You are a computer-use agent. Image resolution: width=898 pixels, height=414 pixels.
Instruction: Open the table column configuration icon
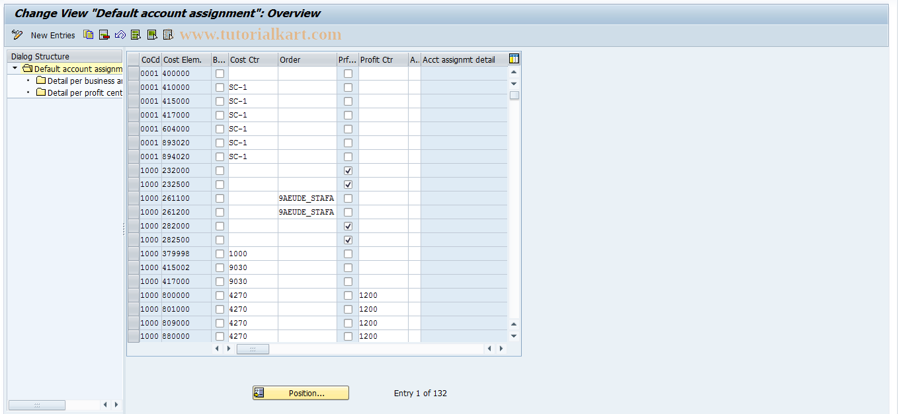point(514,59)
